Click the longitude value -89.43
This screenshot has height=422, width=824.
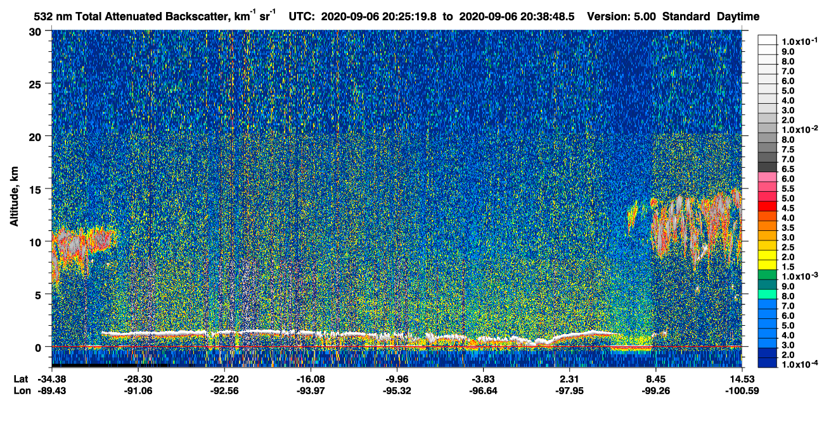click(x=51, y=390)
